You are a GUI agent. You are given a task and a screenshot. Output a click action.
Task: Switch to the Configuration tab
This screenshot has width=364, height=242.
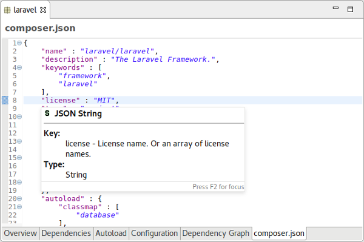click(154, 233)
